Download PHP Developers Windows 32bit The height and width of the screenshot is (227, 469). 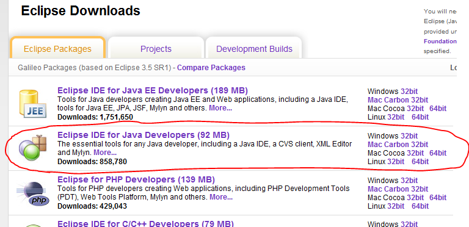click(409, 181)
